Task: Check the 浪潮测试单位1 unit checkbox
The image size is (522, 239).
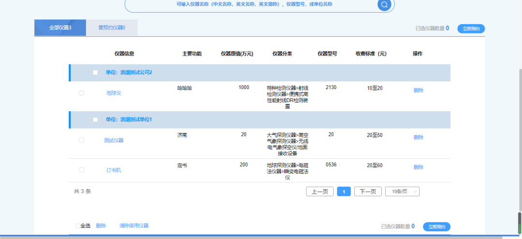Action: pos(95,119)
